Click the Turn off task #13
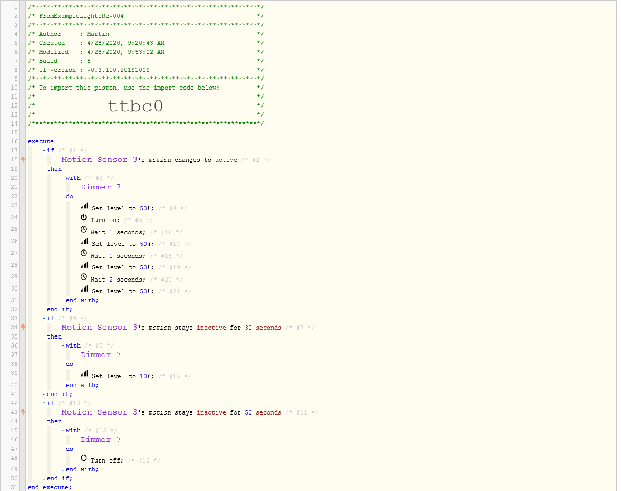The width and height of the screenshot is (621, 491). 107,460
